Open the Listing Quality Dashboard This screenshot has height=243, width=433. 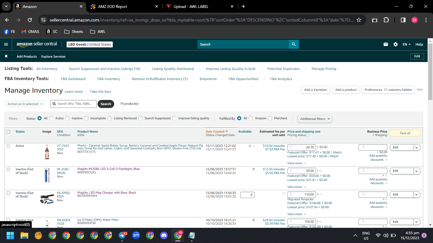(173, 69)
